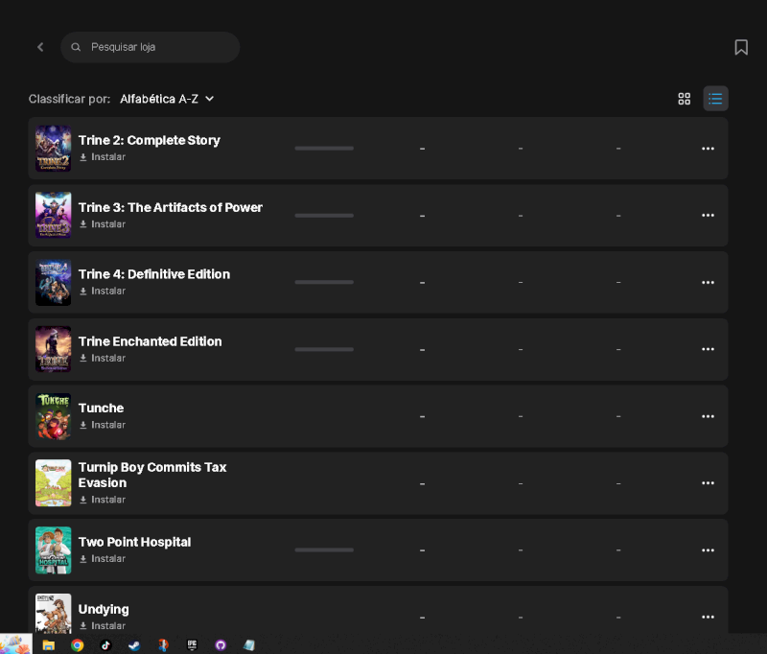
Task: Click Trine 2: Complete Story progress bar
Action: point(324,149)
